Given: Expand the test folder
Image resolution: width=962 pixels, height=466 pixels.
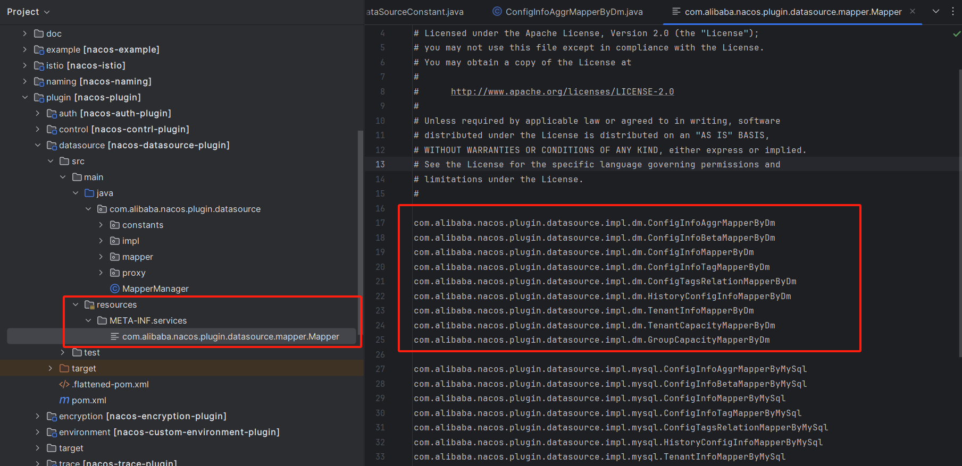Looking at the screenshot, I should point(63,352).
